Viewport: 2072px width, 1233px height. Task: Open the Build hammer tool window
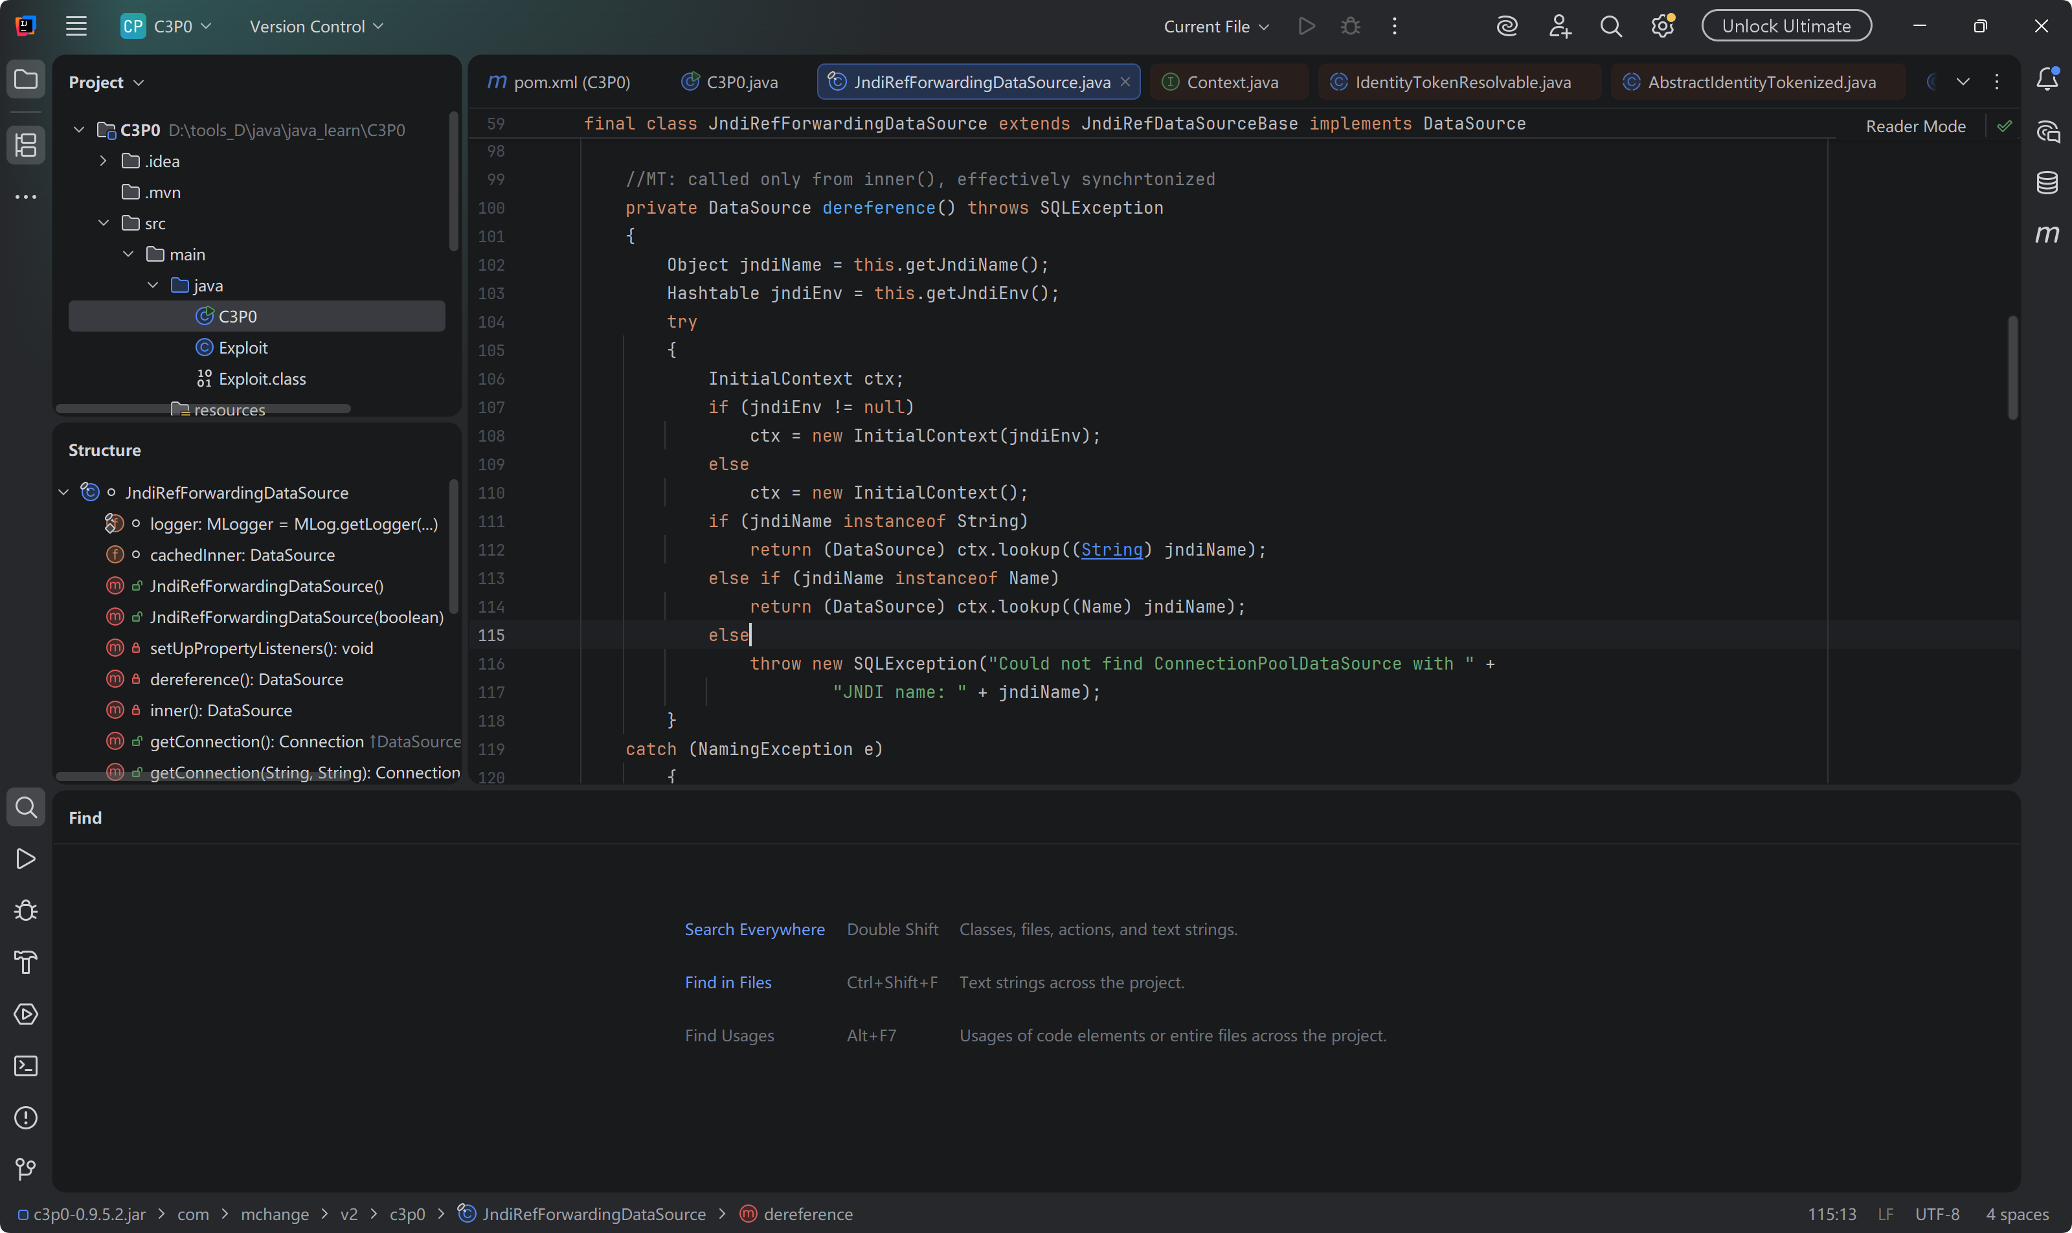point(26,962)
